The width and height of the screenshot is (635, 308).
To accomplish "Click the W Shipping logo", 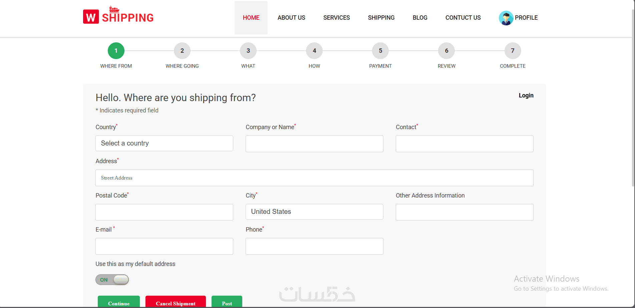I will (x=118, y=15).
